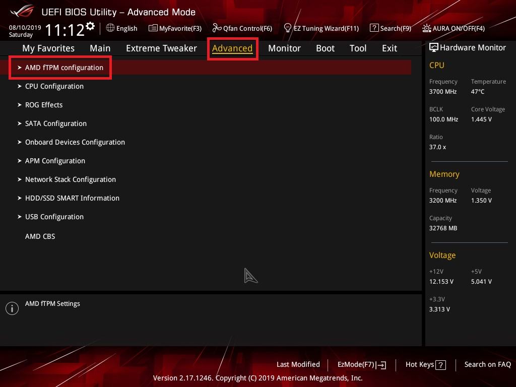Expand HDD/SSD SMART Information arrow
The width and height of the screenshot is (516, 387).
pyautogui.click(x=20, y=198)
